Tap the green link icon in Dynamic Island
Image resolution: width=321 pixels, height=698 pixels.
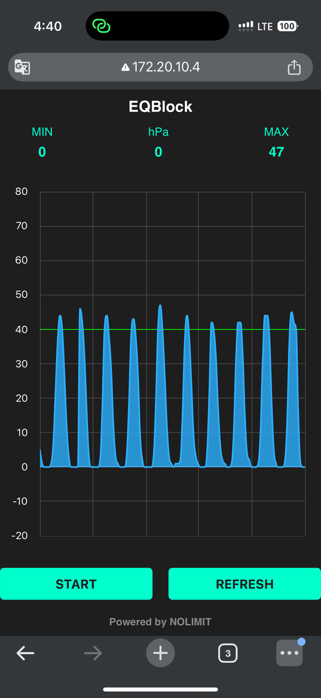click(102, 26)
